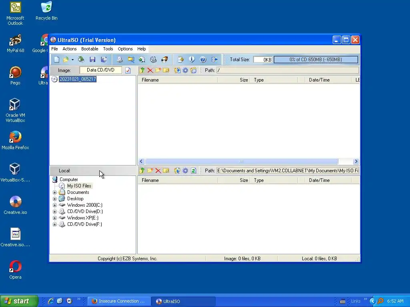This screenshot has width=410, height=307.
Task: Click the image pane Path field
Action: pos(287,70)
